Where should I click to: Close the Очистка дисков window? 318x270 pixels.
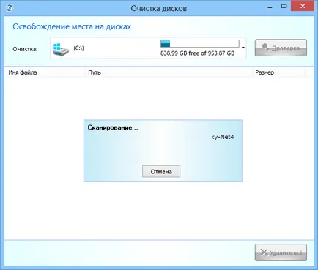tap(303, 7)
